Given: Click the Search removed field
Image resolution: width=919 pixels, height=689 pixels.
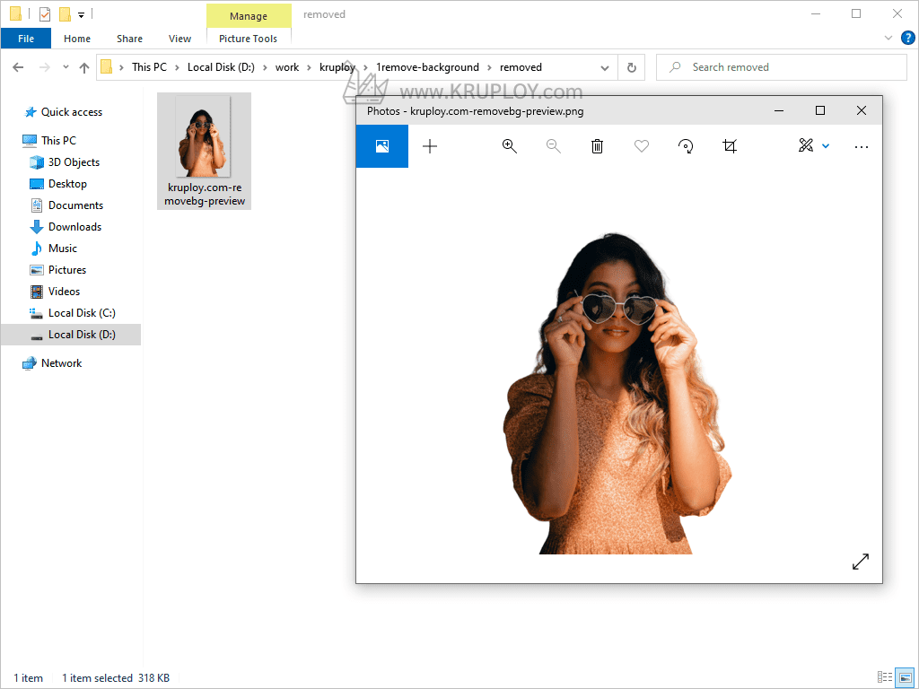Looking at the screenshot, I should point(782,67).
